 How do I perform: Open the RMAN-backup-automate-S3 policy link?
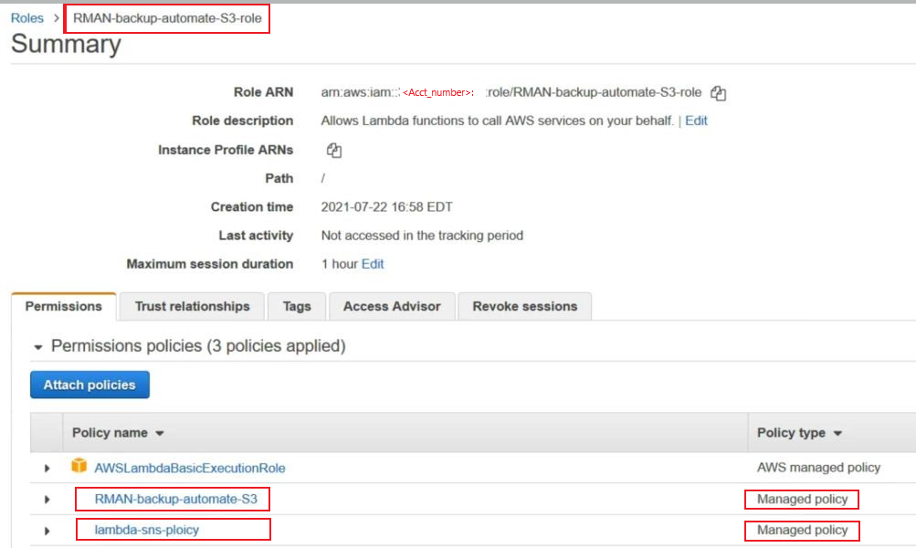(x=176, y=499)
